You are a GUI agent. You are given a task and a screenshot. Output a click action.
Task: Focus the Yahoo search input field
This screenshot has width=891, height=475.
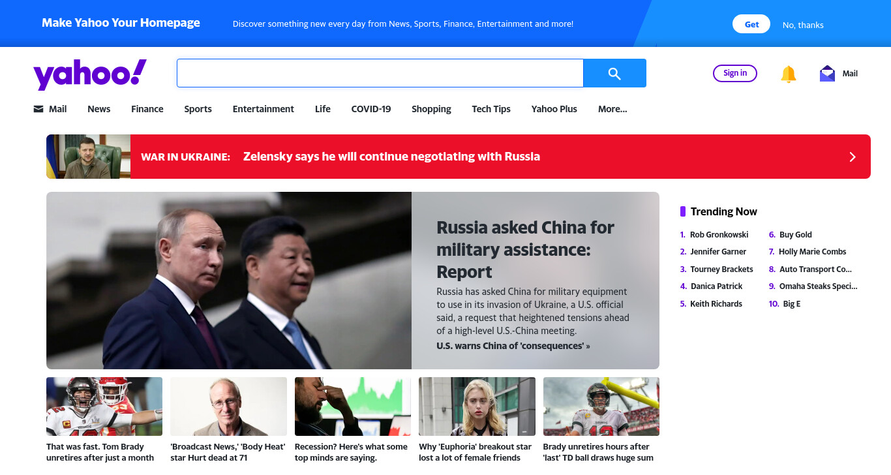coord(380,73)
